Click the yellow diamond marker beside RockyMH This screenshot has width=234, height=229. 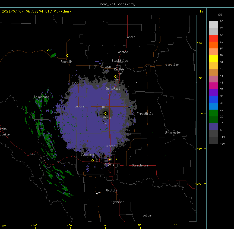pos(68,55)
